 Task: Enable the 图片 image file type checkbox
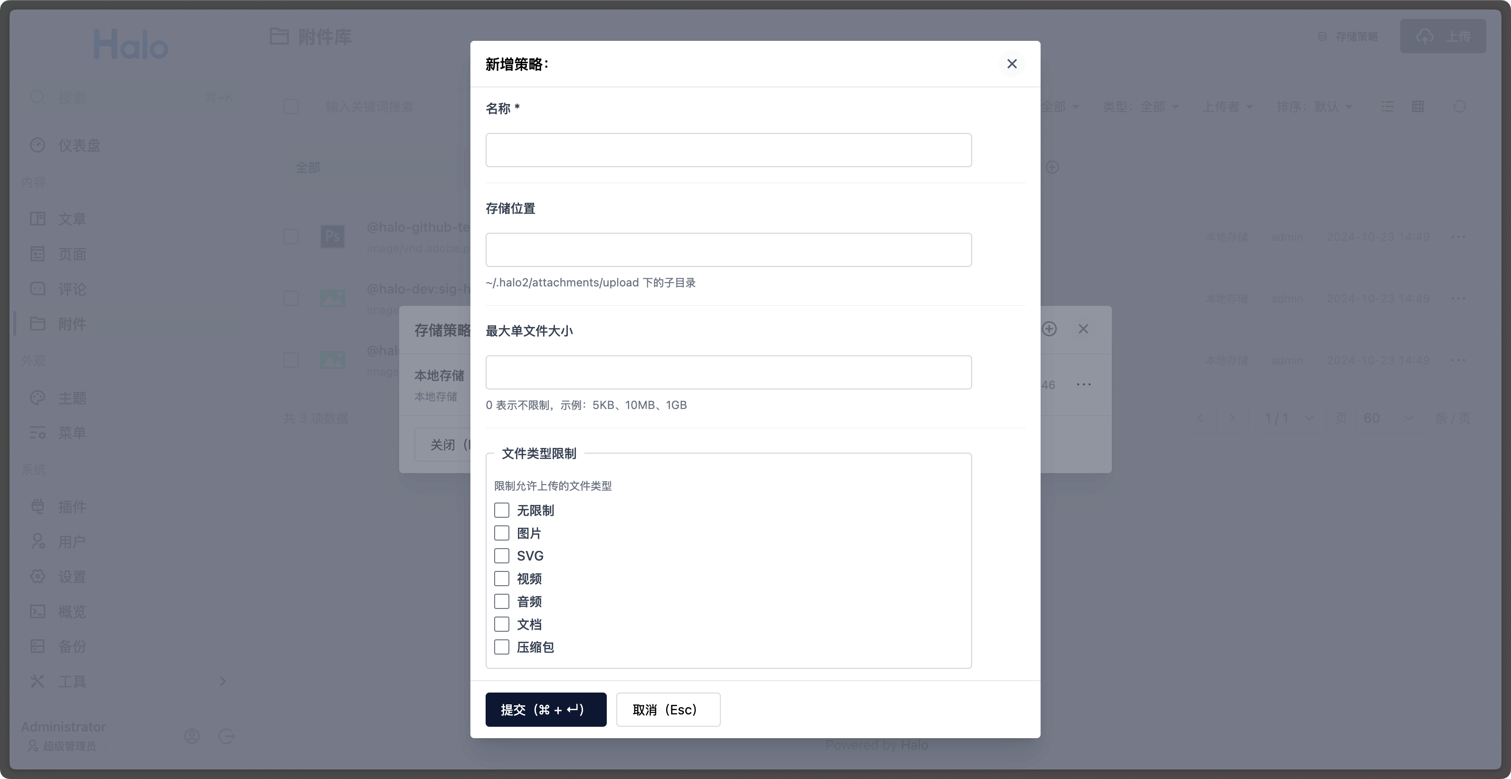tap(502, 532)
